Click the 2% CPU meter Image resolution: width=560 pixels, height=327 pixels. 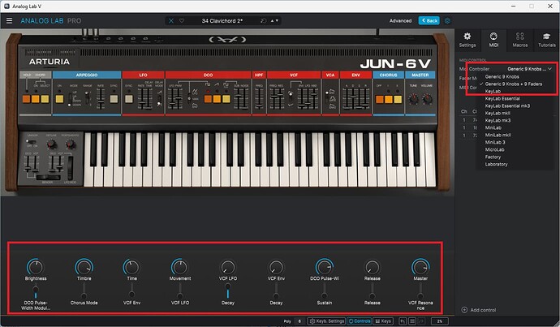[x=440, y=321]
